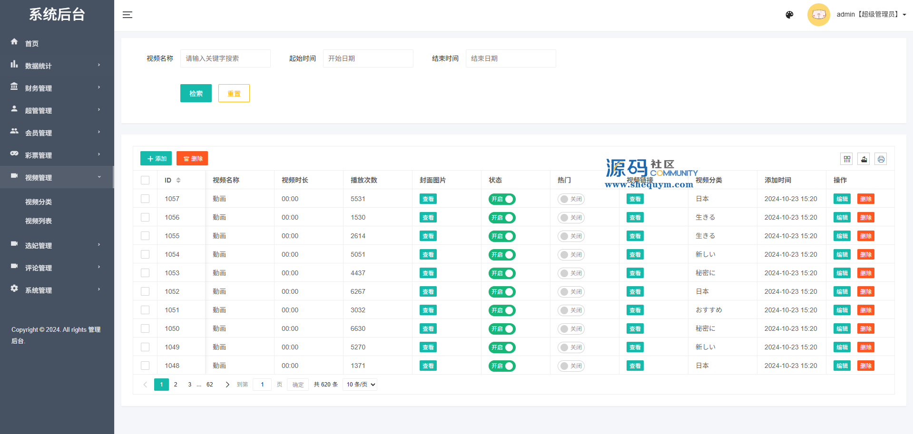
Task: Toggle 热门 switch for video 1055
Action: [x=571, y=236]
